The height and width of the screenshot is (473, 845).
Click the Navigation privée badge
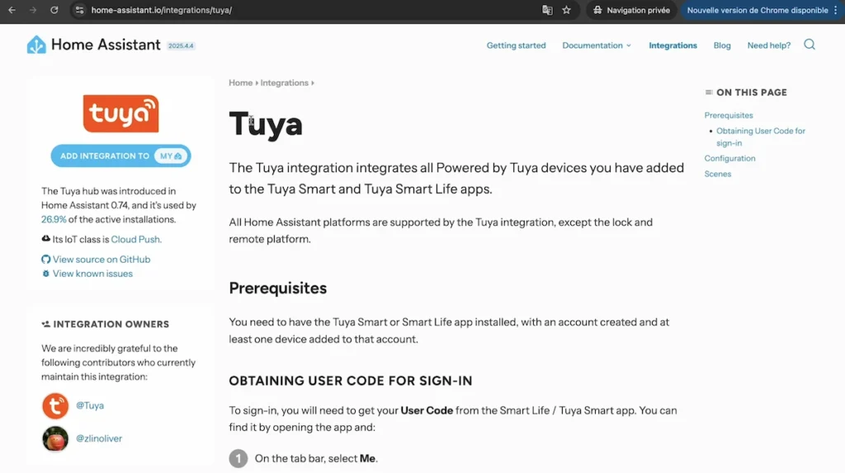coord(631,10)
